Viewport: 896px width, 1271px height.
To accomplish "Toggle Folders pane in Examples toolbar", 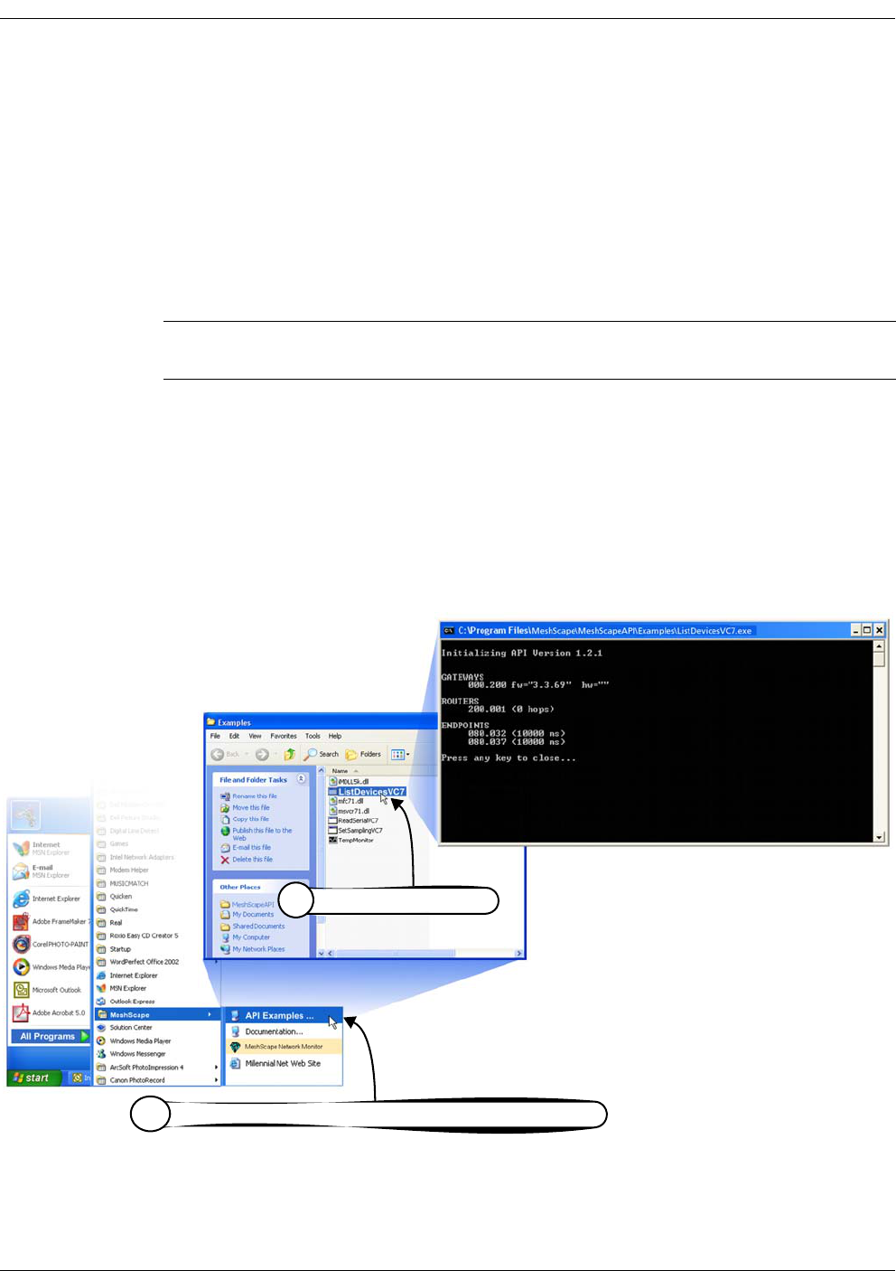I will [x=363, y=754].
